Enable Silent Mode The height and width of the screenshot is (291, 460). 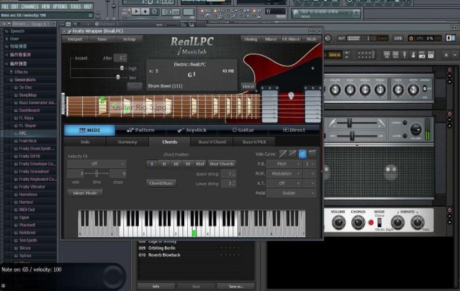point(85,193)
